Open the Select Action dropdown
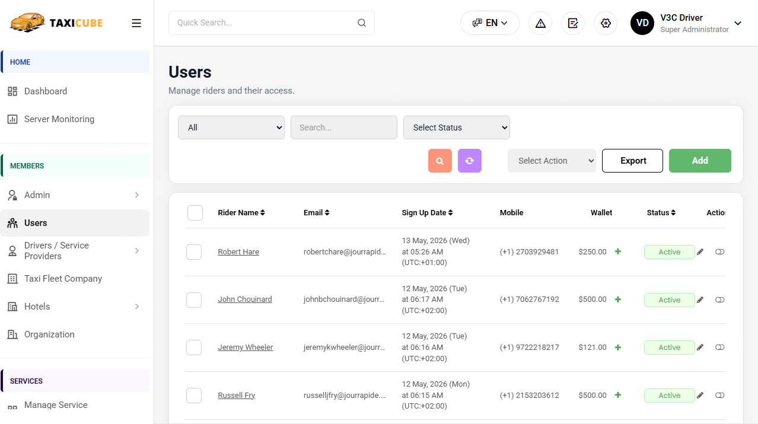758x424 pixels. pyautogui.click(x=552, y=161)
